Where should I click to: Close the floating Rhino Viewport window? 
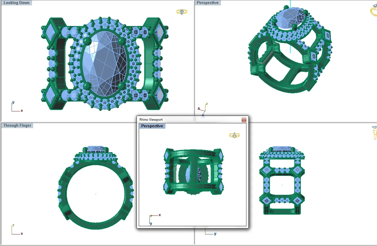244,120
